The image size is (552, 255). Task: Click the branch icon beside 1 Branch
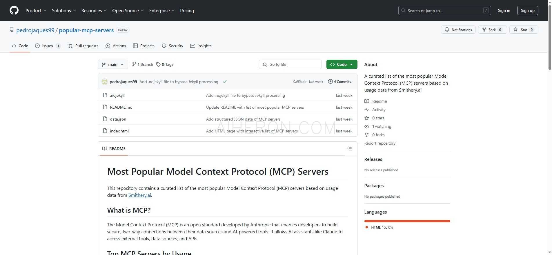134,64
